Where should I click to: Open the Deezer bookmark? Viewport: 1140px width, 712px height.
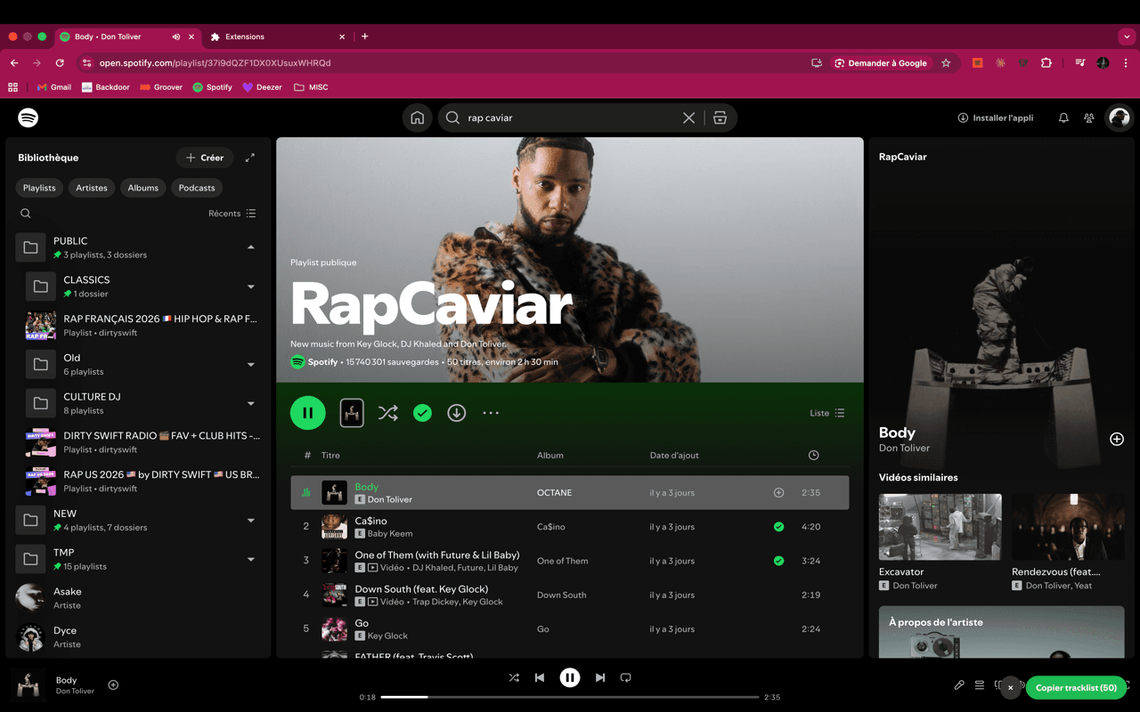pyautogui.click(x=262, y=87)
